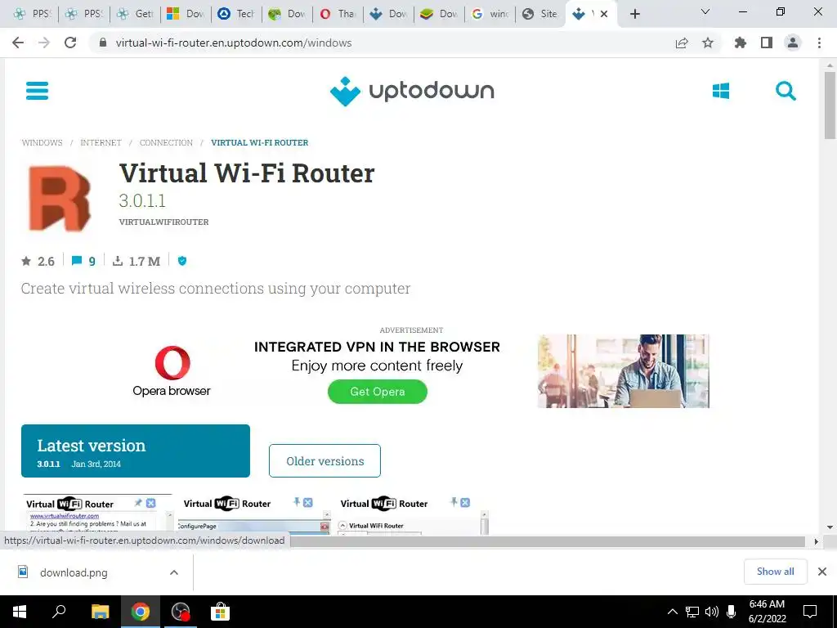Viewport: 837px width, 628px height.
Task: Open the notification center
Action: click(810, 612)
